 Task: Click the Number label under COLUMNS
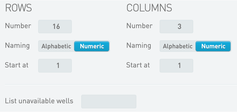[139, 26]
